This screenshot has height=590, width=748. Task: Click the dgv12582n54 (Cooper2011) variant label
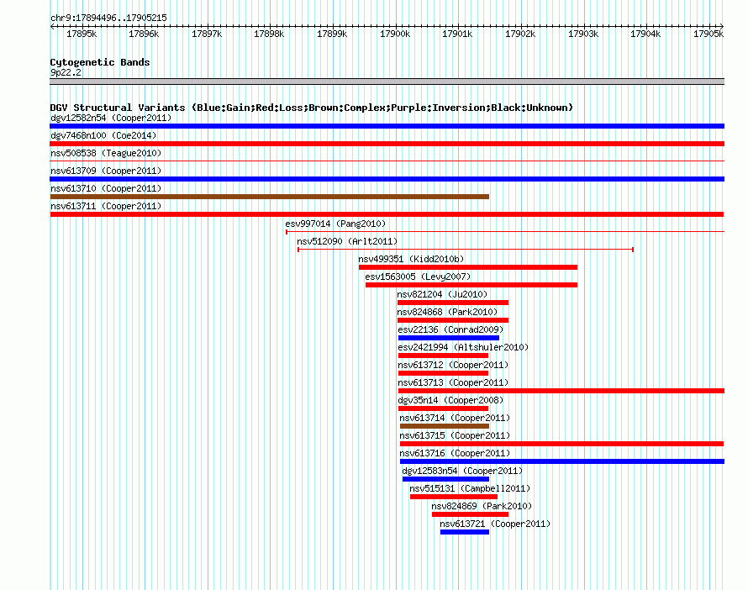(111, 118)
